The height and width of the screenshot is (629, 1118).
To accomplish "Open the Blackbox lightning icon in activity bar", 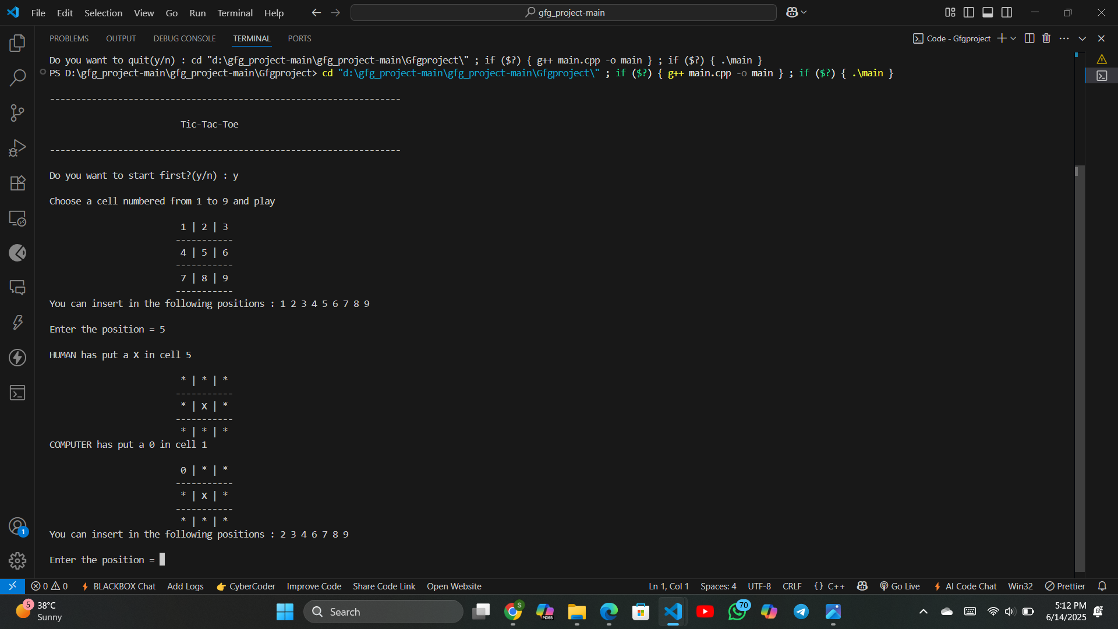I will tap(17, 323).
